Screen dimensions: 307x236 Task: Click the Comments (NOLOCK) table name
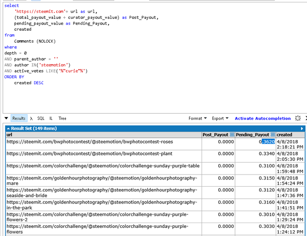[35, 41]
